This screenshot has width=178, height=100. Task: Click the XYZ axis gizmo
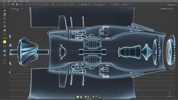pyautogui.click(x=170, y=94)
